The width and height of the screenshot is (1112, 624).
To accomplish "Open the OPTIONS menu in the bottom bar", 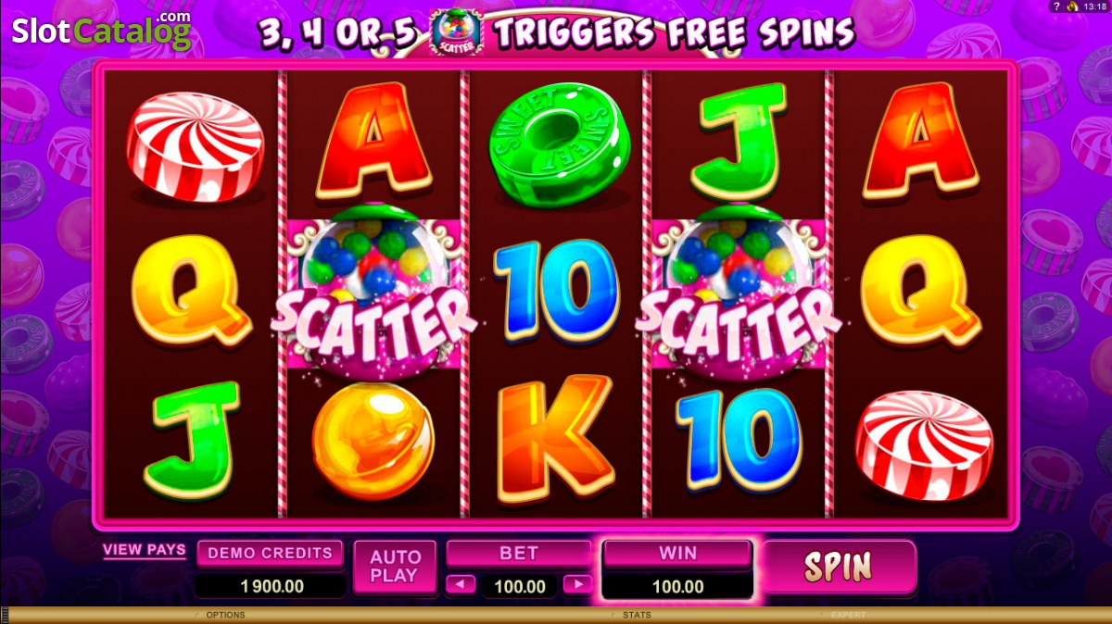I will click(x=225, y=615).
